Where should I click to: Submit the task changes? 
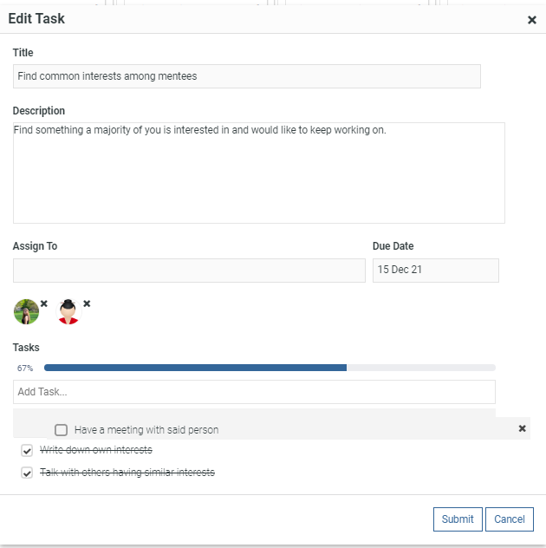click(x=458, y=519)
